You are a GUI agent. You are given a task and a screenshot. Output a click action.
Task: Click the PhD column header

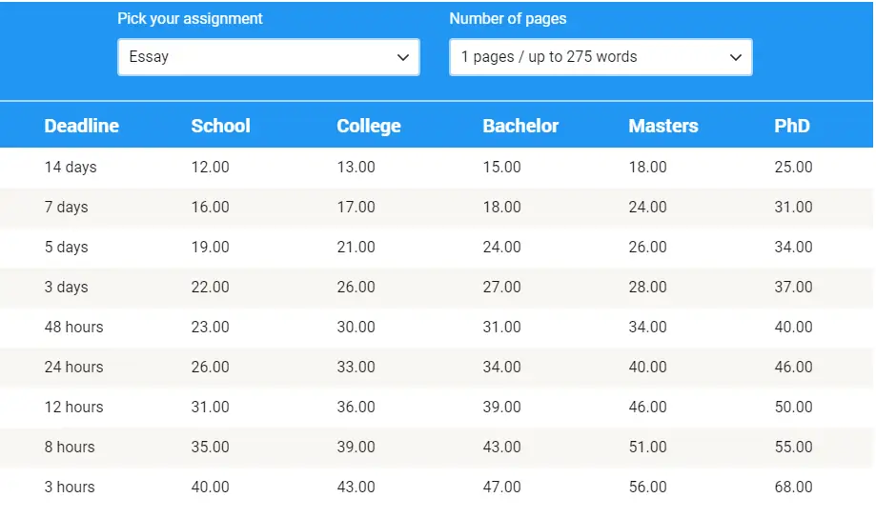791,126
